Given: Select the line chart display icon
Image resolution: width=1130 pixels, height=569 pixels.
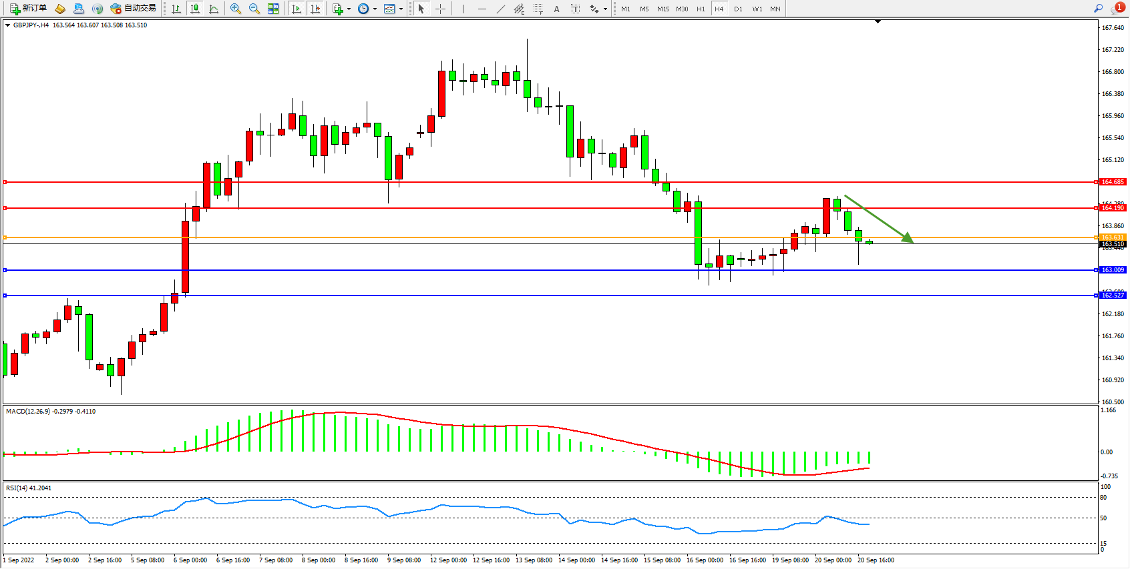Looking at the screenshot, I should click(214, 9).
